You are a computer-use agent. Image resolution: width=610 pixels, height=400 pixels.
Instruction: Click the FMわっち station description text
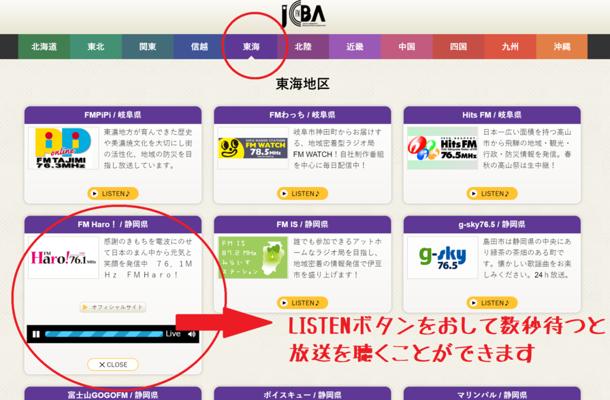click(x=338, y=148)
